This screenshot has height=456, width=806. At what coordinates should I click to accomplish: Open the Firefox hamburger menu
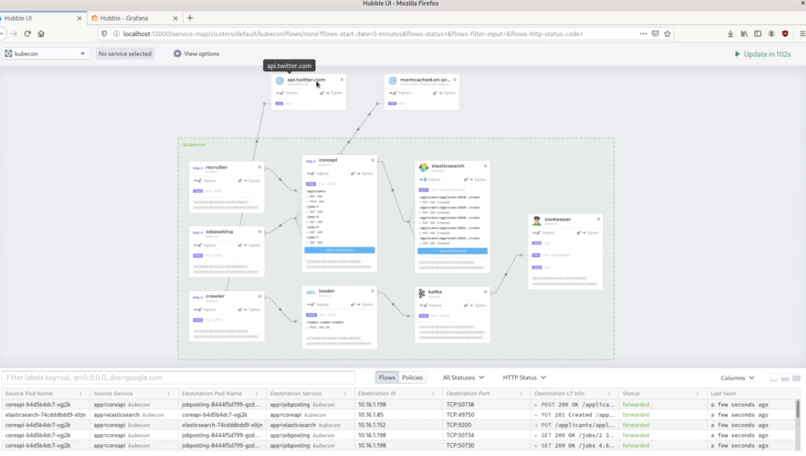802,33
